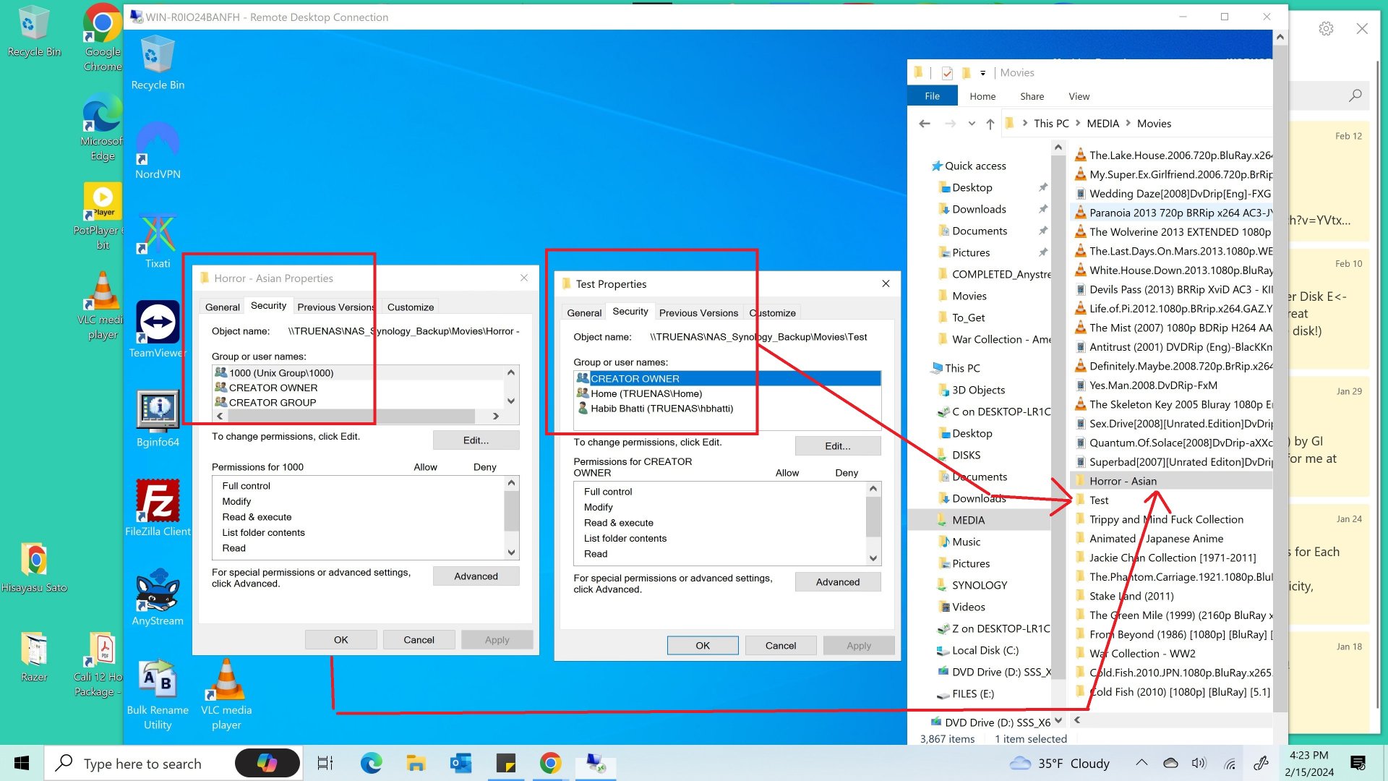Open Outlook from taskbar
Screen dimensions: 1388x781
coord(461,763)
